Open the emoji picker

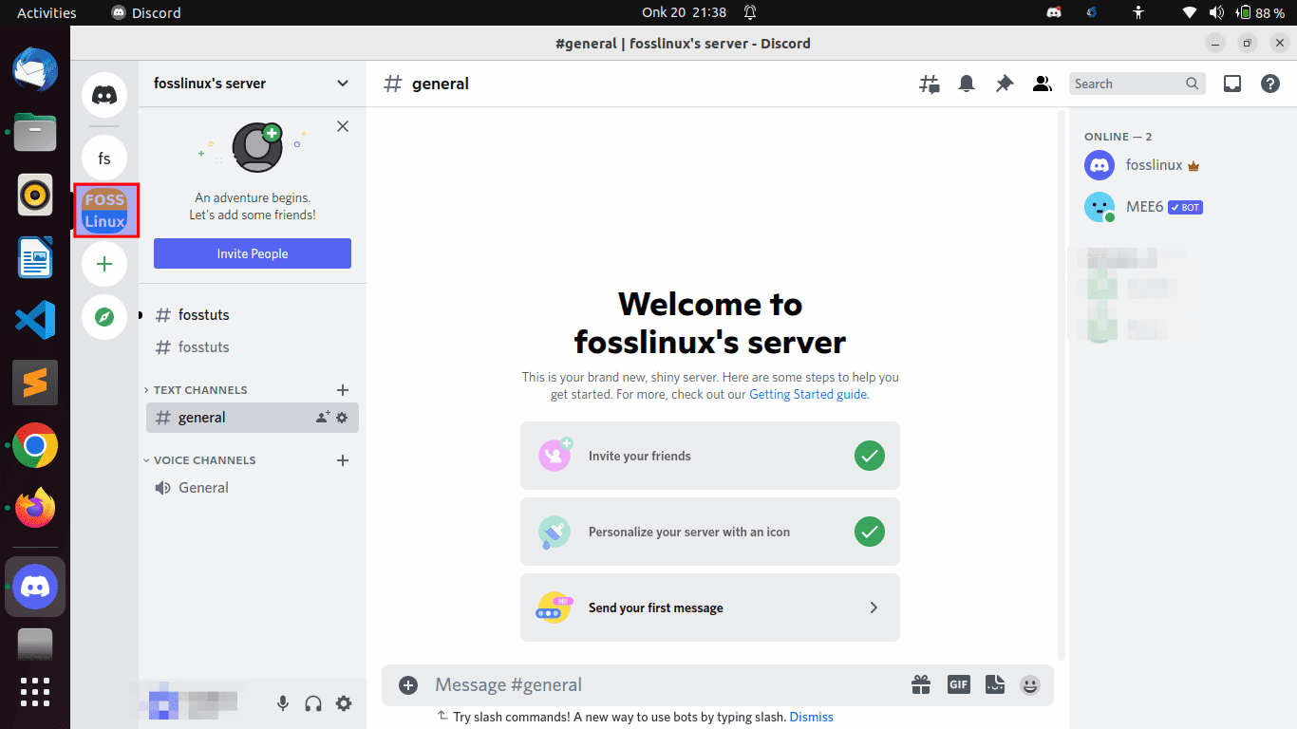(x=1030, y=684)
